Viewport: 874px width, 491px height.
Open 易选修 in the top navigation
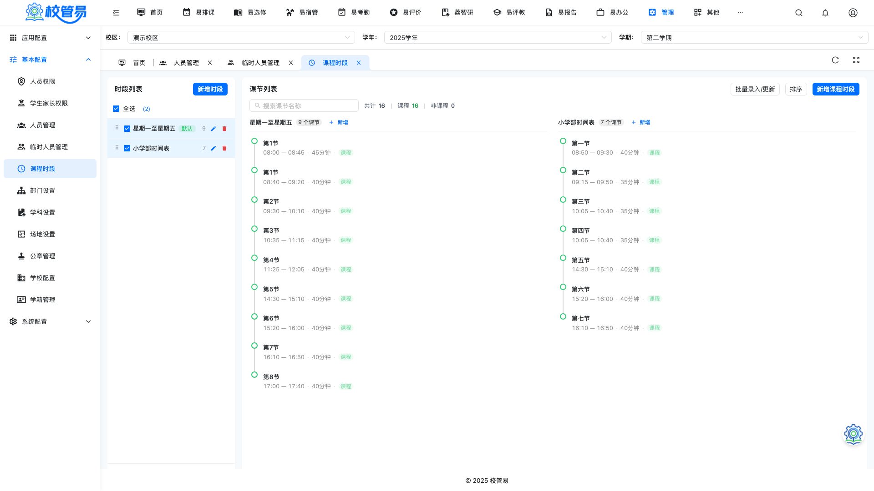click(250, 12)
